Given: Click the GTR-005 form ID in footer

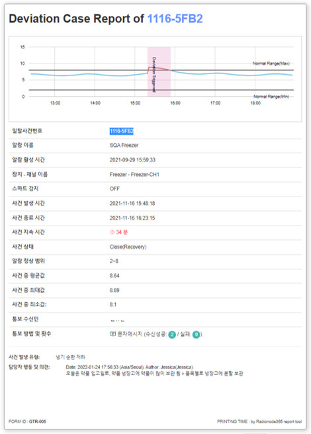Looking at the screenshot, I should point(38,421).
